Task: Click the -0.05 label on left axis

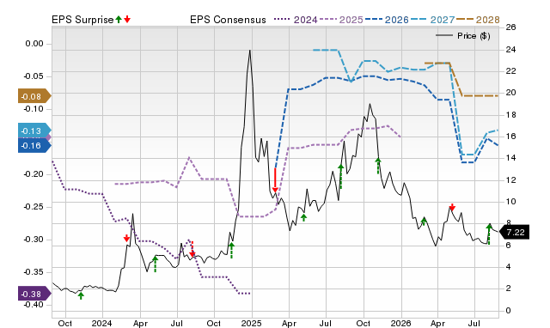Action: 34,76
